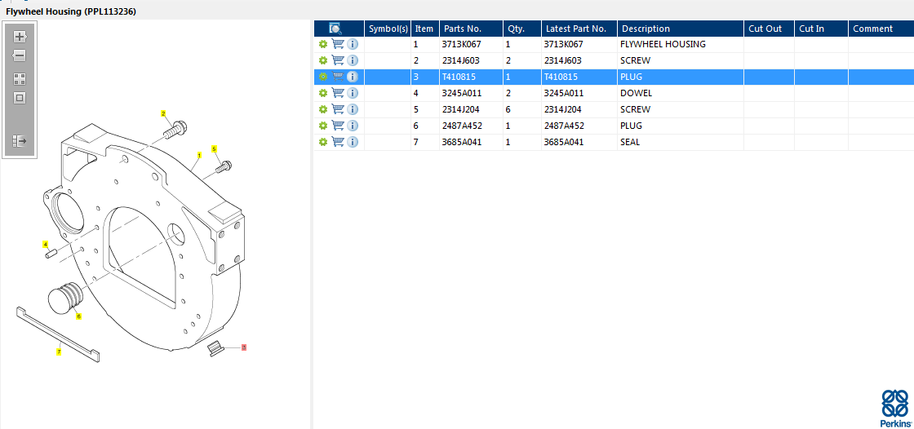
Task: Add FLYWHEEL HOUSING 3713K067 to cart
Action: tap(338, 44)
